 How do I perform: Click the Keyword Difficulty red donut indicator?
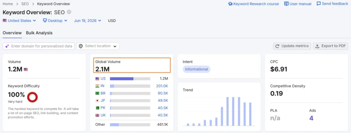(x=33, y=97)
